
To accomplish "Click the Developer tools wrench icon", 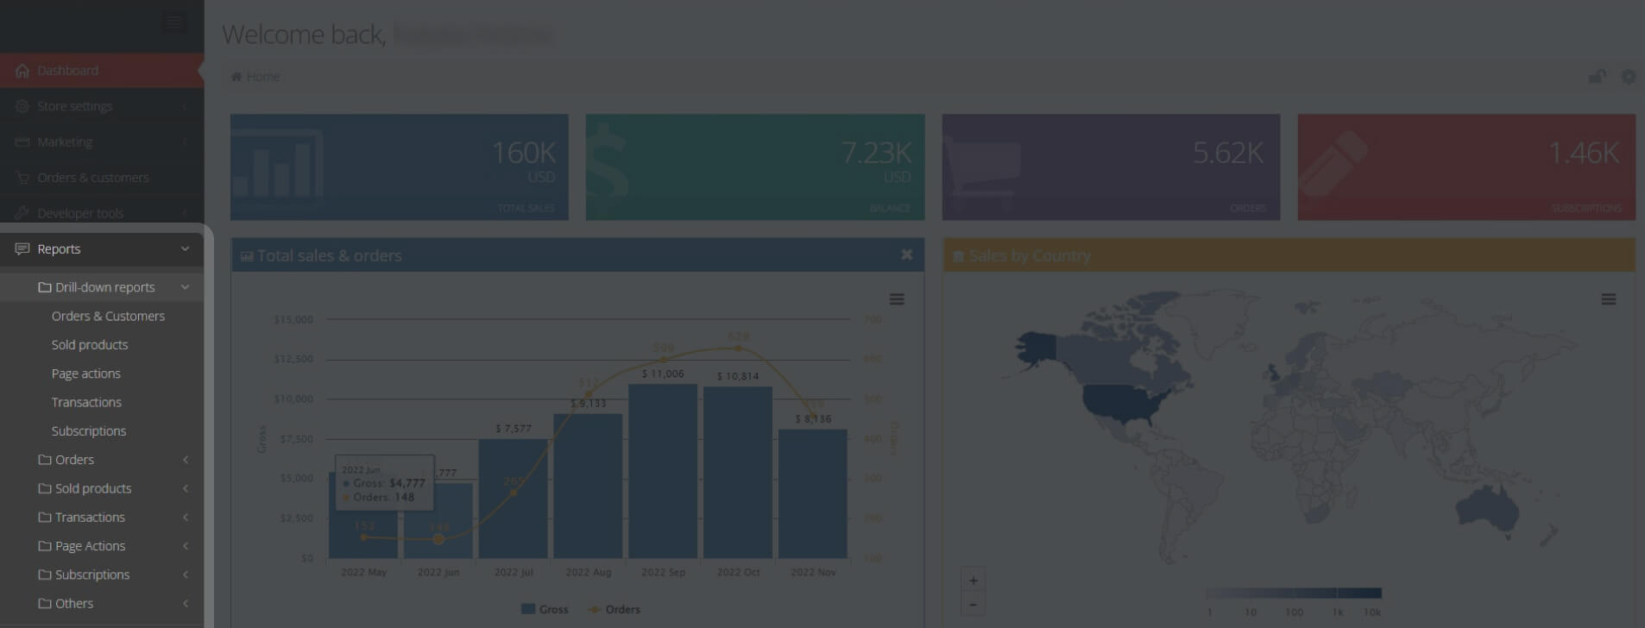I will pos(22,213).
